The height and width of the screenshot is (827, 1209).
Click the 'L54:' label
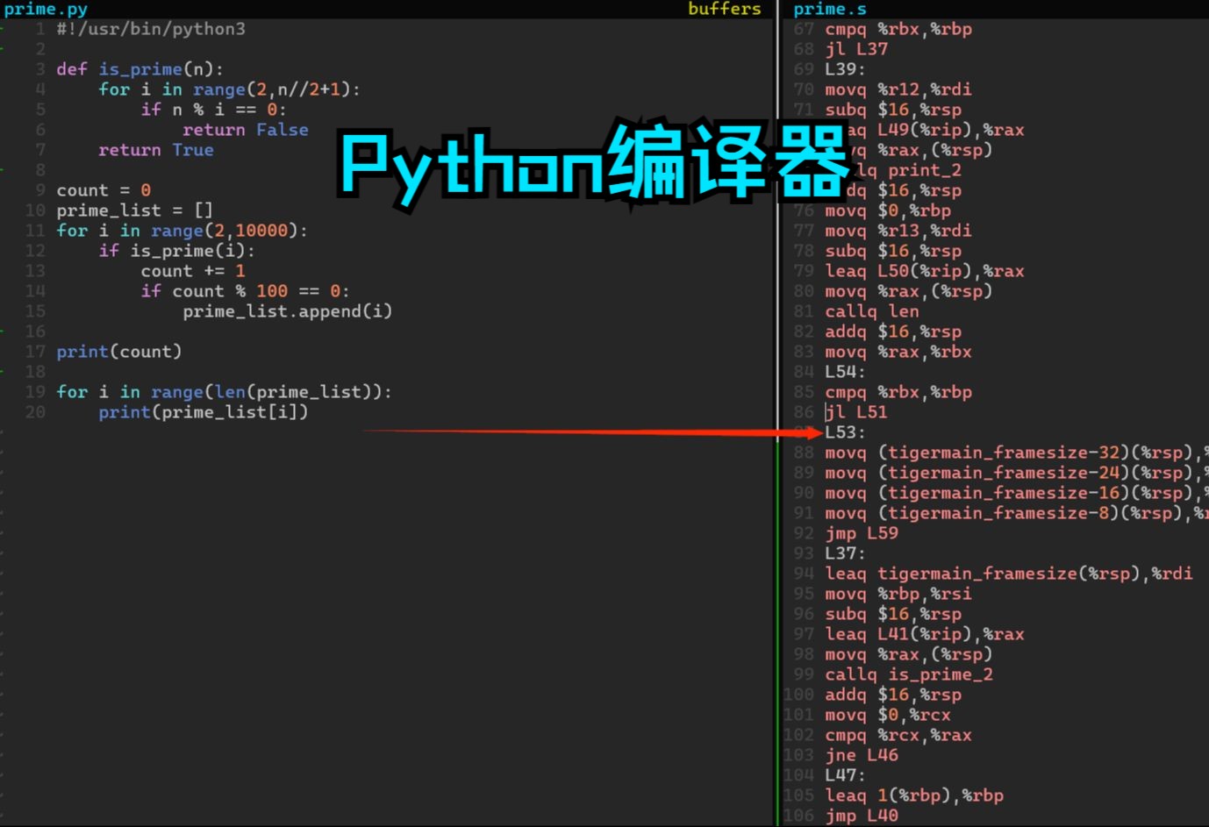(x=845, y=372)
